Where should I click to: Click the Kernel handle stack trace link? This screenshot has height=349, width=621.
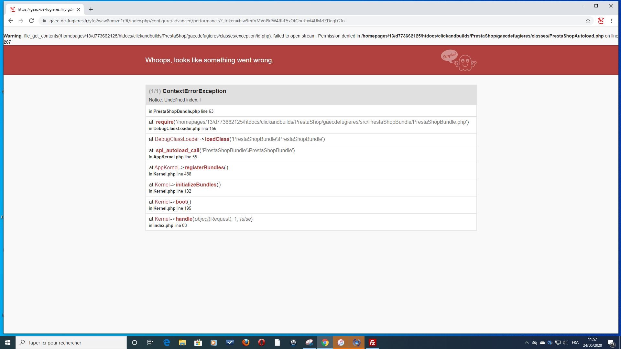pyautogui.click(x=184, y=219)
